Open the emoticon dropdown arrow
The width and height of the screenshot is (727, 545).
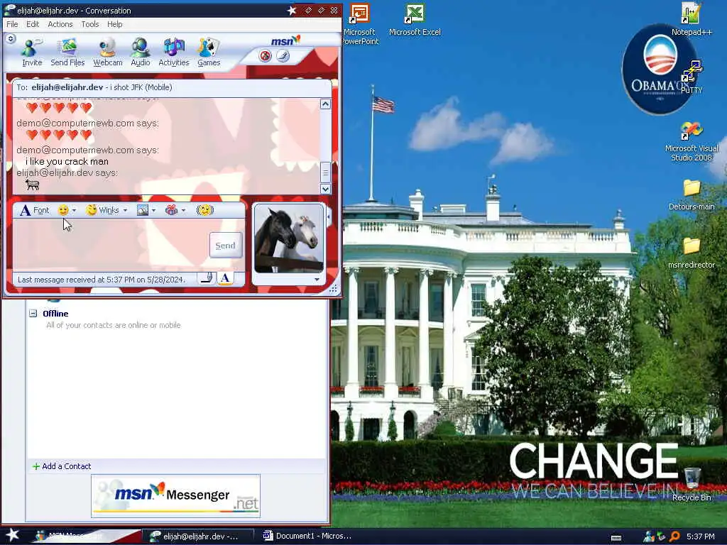pos(74,210)
